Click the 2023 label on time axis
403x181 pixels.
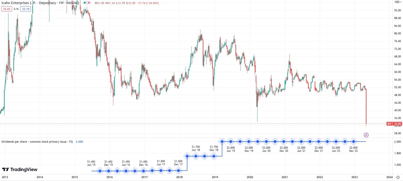pyautogui.click(x=354, y=177)
